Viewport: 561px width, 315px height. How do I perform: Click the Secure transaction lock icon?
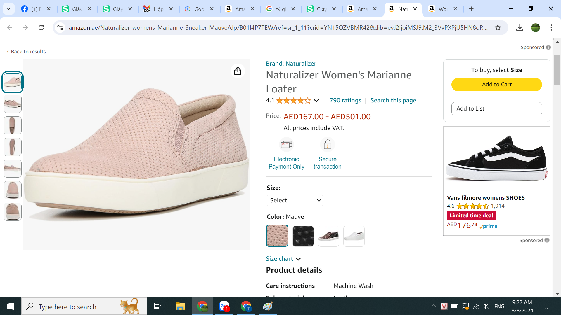[x=327, y=145]
